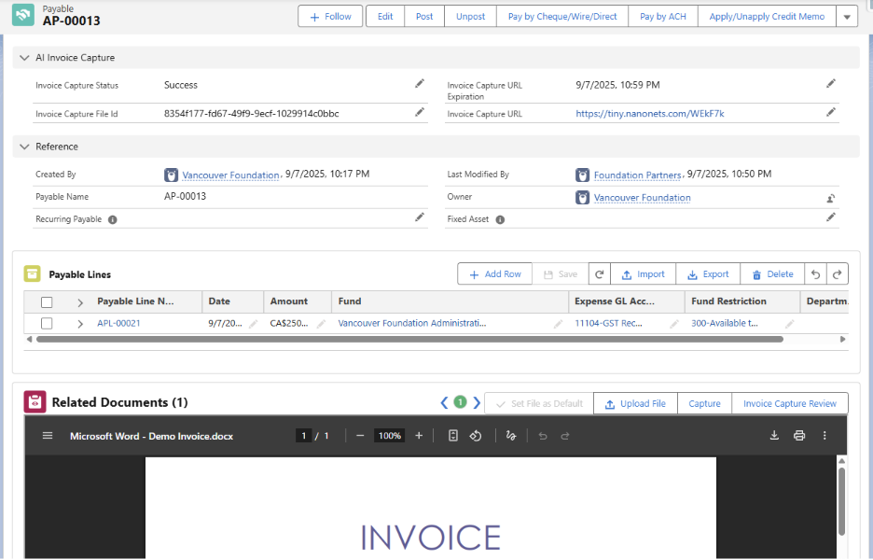Expand the APL-00021 row details
This screenshot has width=873, height=560.
click(80, 324)
